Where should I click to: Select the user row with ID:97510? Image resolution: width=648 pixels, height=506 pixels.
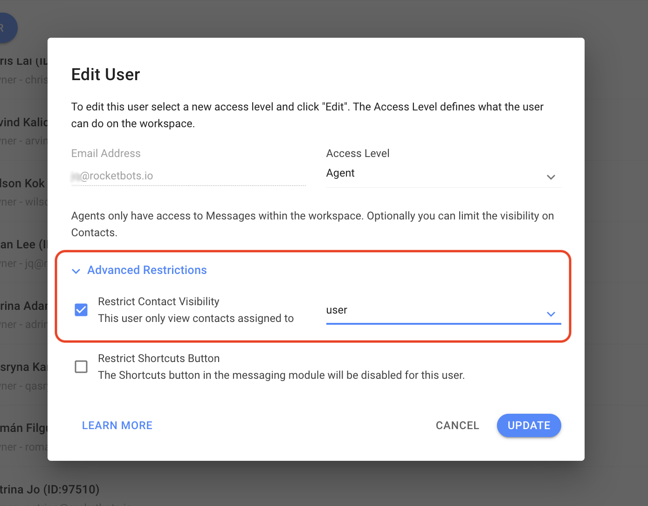(49, 489)
